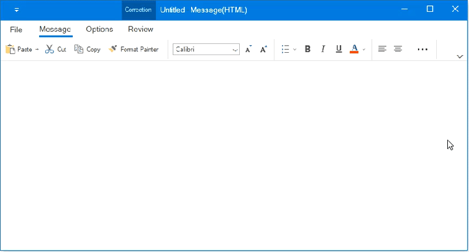Shrink font size with smaller A icon
This screenshot has height=252, width=469.
pos(249,49)
